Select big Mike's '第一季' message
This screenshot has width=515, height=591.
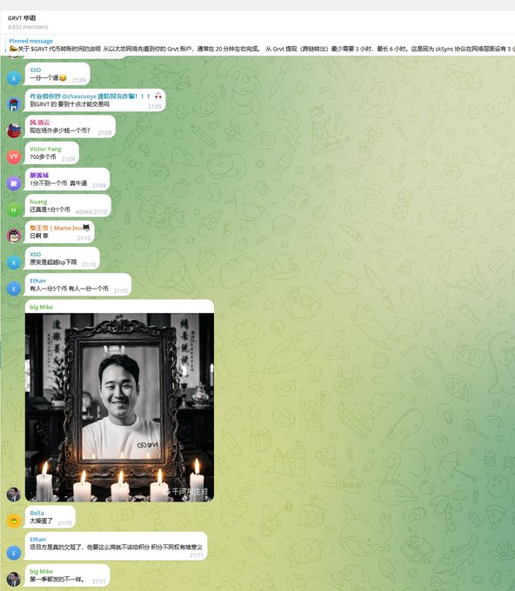(67, 575)
